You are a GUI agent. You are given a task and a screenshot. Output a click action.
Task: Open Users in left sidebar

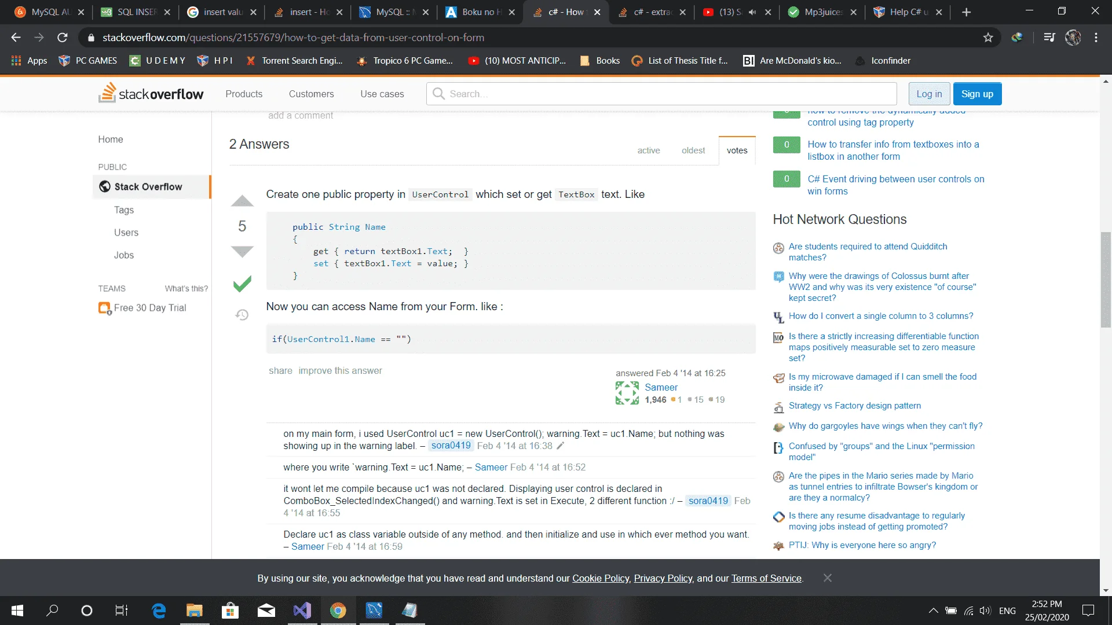pos(126,233)
